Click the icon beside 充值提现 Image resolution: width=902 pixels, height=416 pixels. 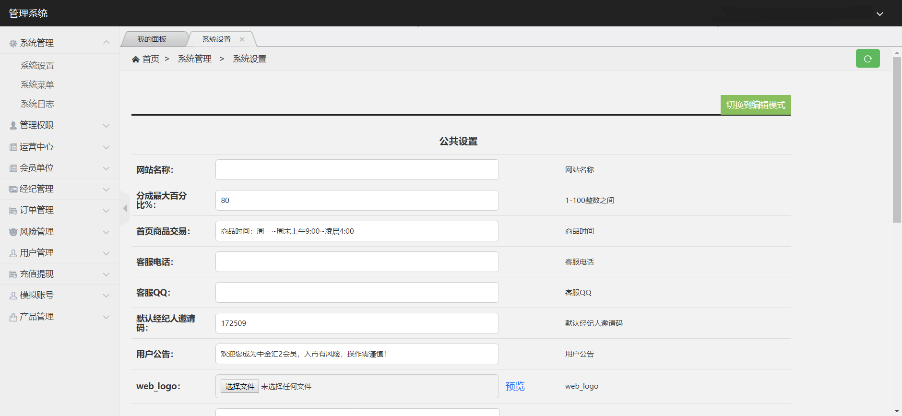13,274
